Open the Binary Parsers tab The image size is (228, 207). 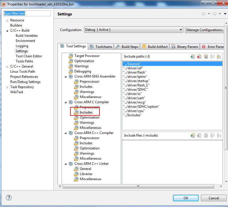pyautogui.click(x=185, y=47)
